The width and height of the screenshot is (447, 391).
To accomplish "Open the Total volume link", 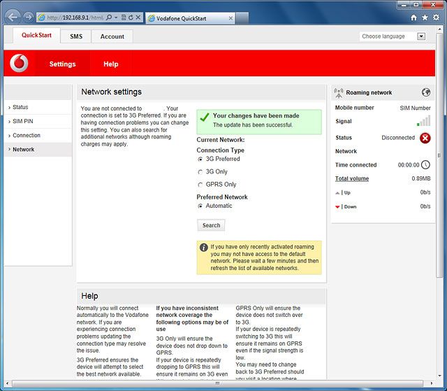I will (x=352, y=179).
